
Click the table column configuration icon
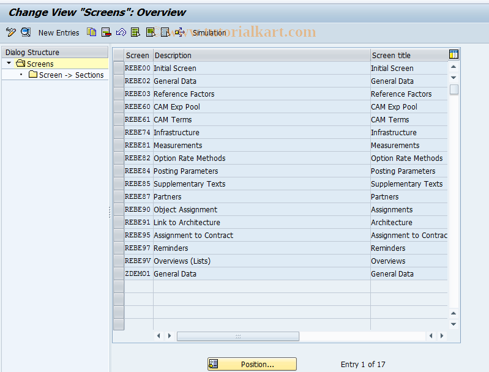coord(454,54)
